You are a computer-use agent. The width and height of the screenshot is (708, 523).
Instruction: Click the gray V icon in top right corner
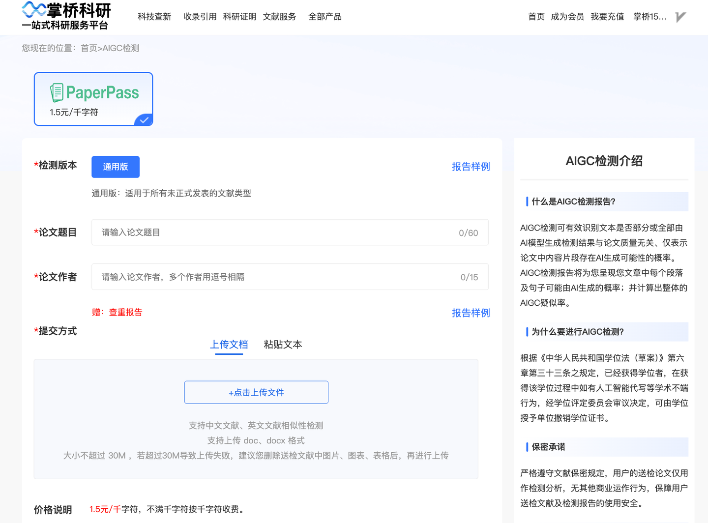click(680, 16)
